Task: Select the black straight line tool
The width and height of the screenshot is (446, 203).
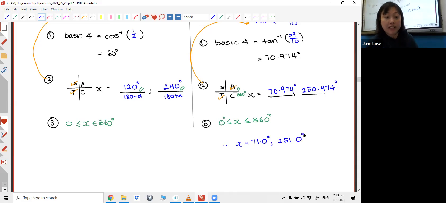Action: click(24, 17)
